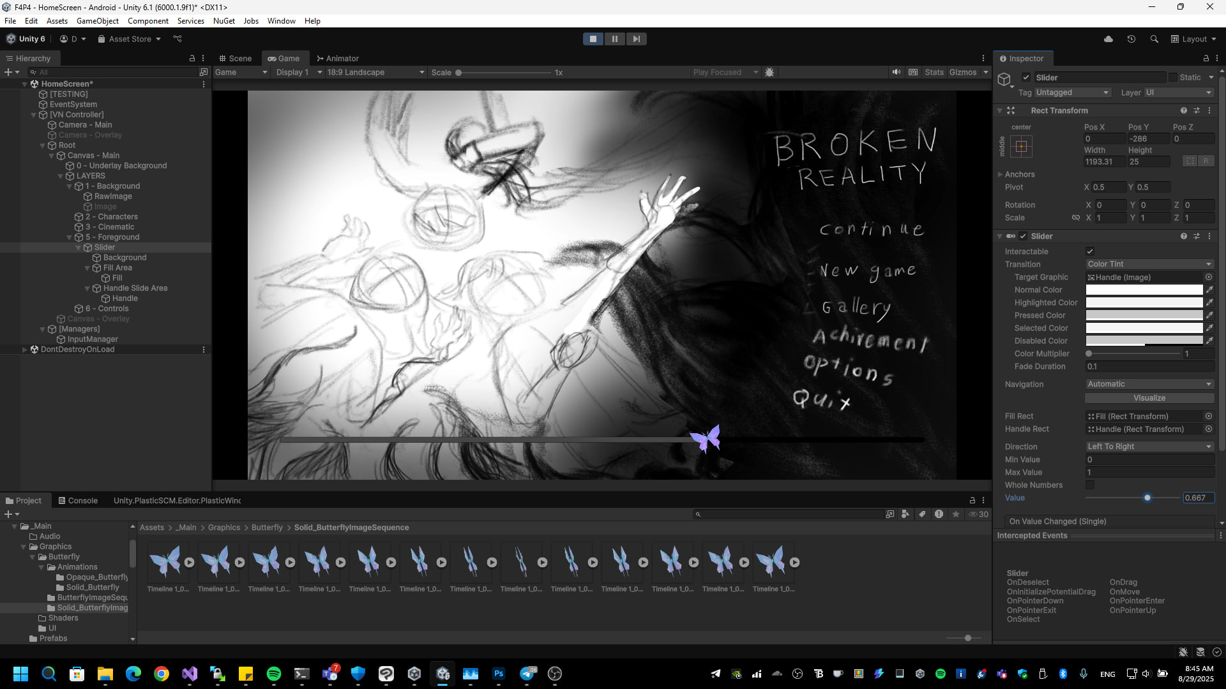Click the Step frame button

coord(636,39)
